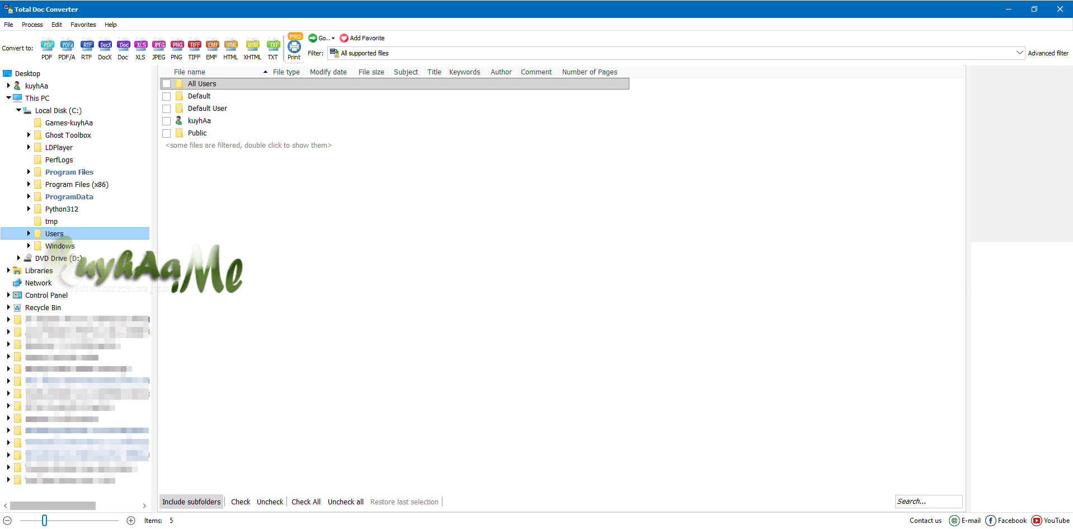1073x529 pixels.
Task: Select Control Panel in tree
Action: click(46, 296)
